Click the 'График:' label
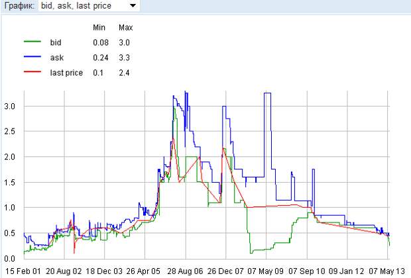Viewport: 411px width, 278px height. pyautogui.click(x=19, y=6)
